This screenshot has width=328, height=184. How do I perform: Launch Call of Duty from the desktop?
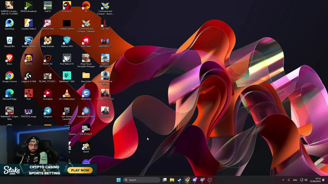(x=86, y=130)
